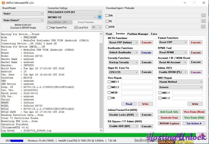This screenshot has width=209, height=144.
Task: Tick the SN checkbox
Action: (x=109, y=98)
